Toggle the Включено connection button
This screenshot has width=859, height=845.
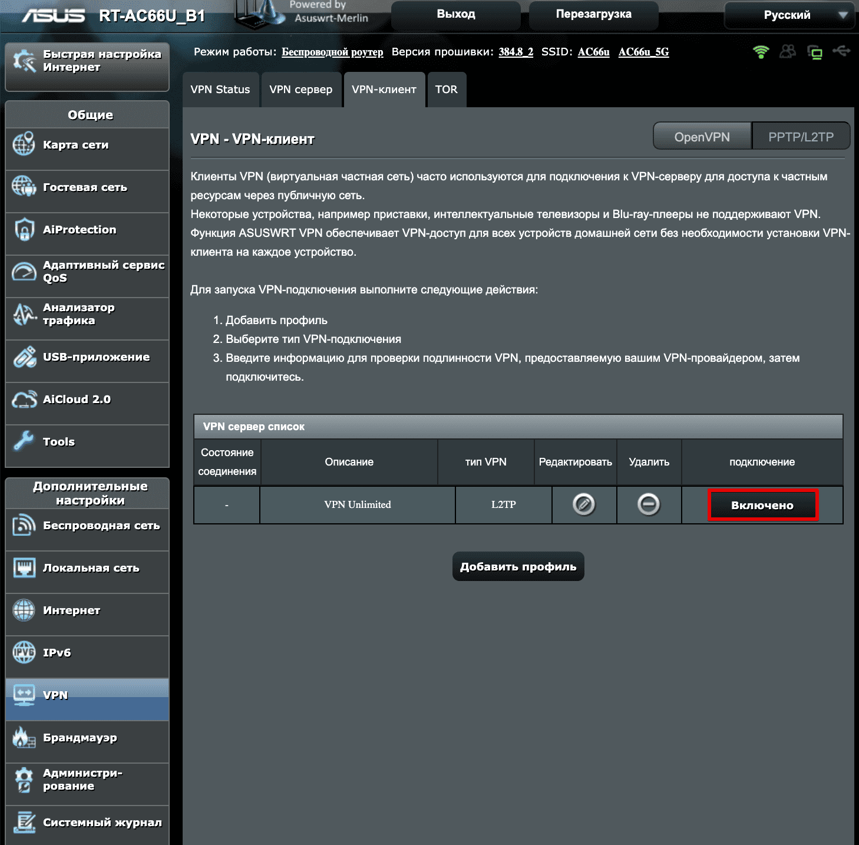pyautogui.click(x=762, y=505)
